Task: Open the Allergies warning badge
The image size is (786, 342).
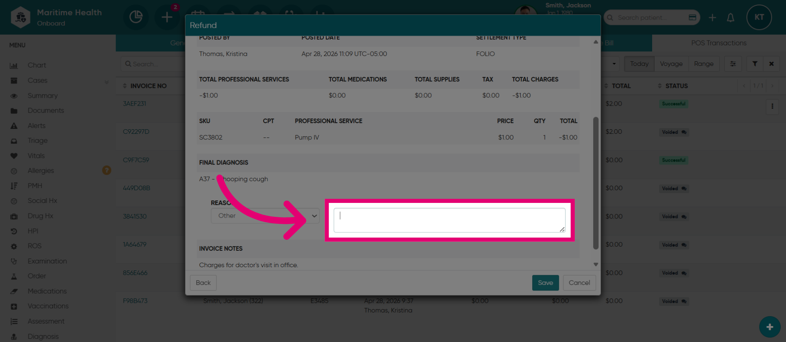Action: (x=106, y=170)
